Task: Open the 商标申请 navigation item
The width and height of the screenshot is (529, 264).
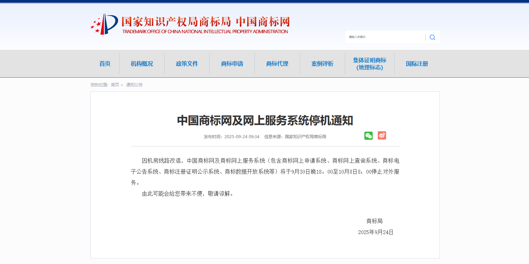Action: [x=232, y=64]
